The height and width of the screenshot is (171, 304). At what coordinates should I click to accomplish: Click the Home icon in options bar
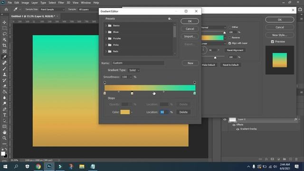(x=6, y=9)
